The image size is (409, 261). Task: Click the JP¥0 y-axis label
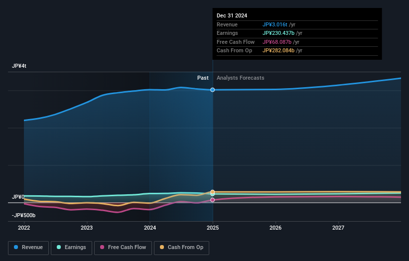(x=18, y=197)
